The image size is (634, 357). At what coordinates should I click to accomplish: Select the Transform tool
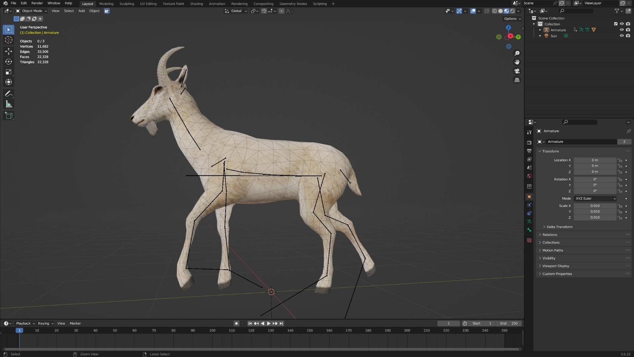[9, 82]
